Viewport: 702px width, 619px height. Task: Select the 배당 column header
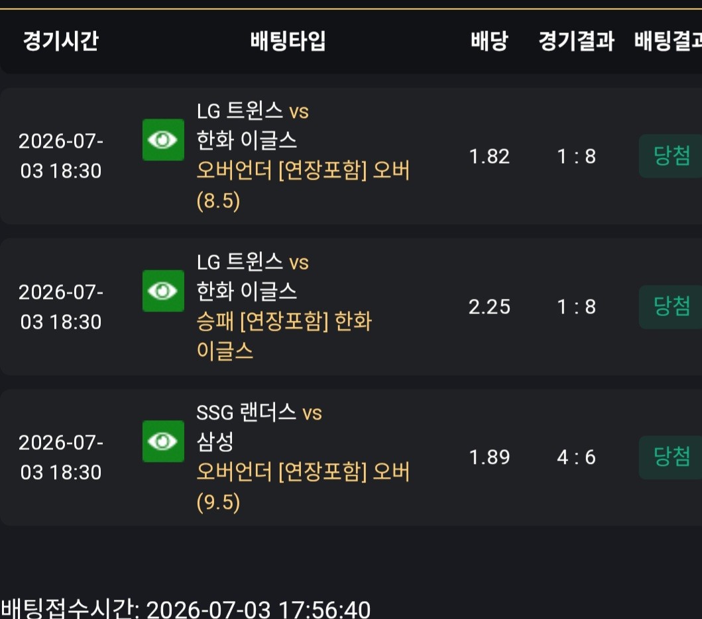pos(489,40)
